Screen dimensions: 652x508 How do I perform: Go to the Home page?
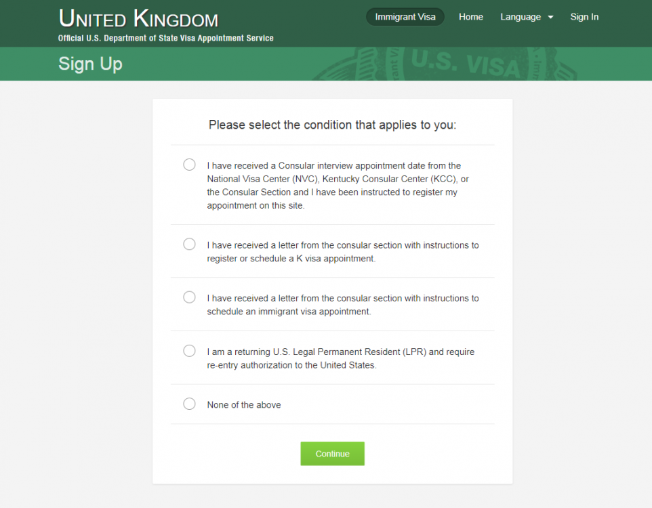click(x=471, y=17)
